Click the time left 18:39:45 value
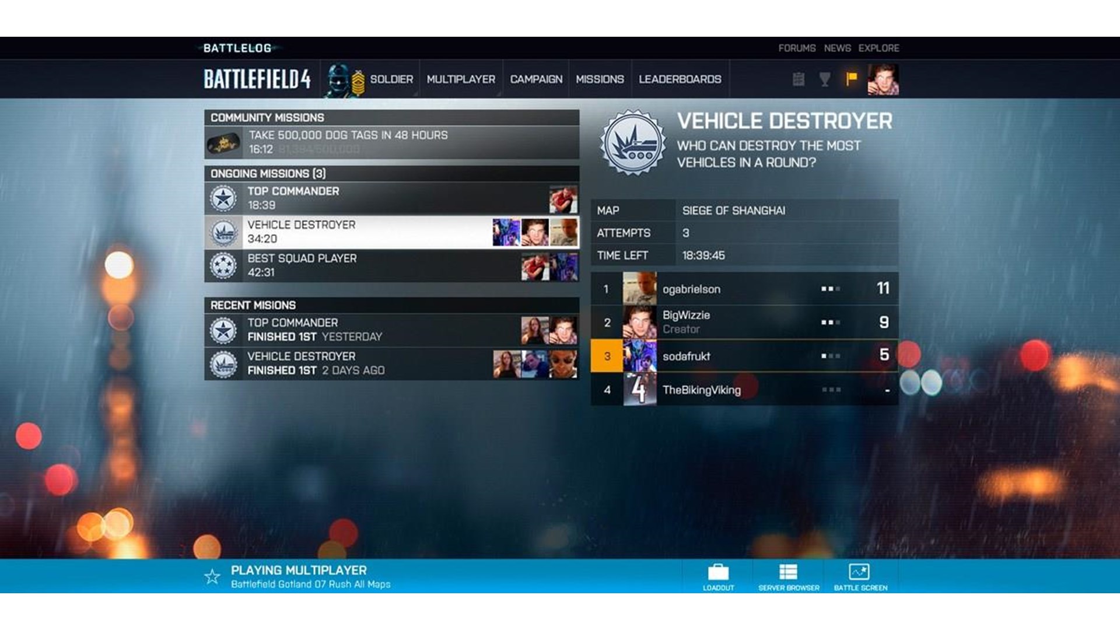The width and height of the screenshot is (1120, 630). coord(703,256)
